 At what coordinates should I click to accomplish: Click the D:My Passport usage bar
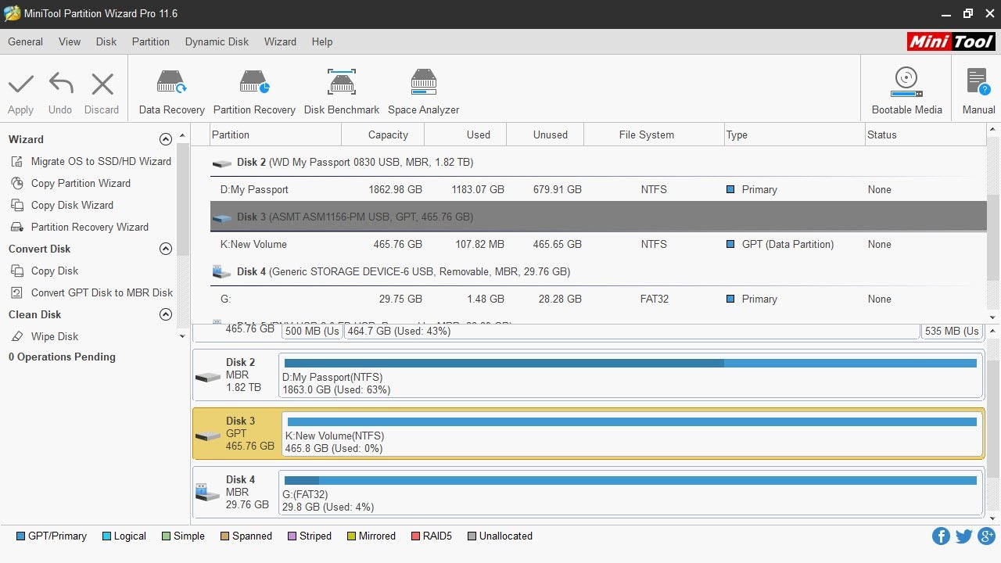[631, 363]
